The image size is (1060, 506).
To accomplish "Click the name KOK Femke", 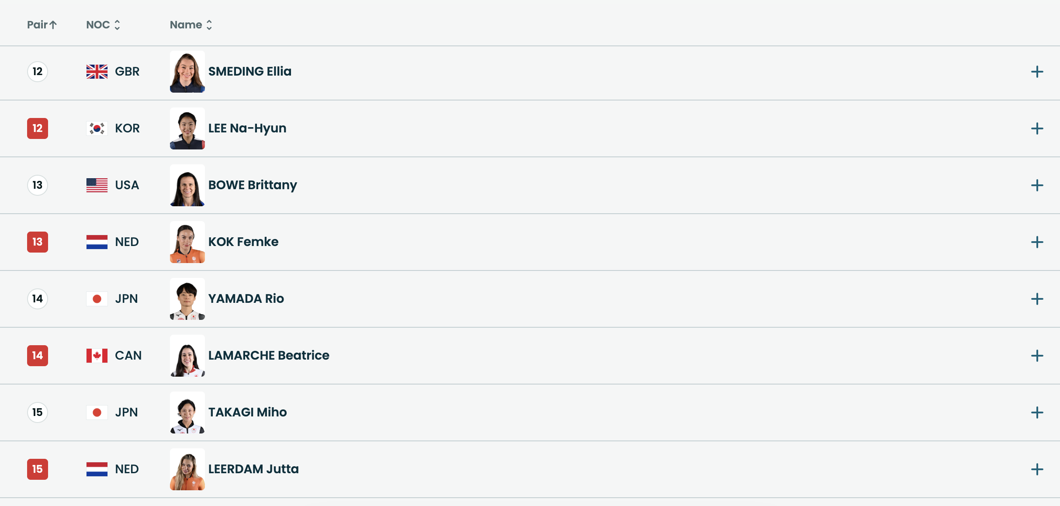I will coord(243,242).
